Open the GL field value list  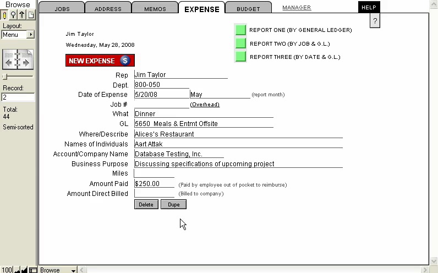click(x=204, y=123)
